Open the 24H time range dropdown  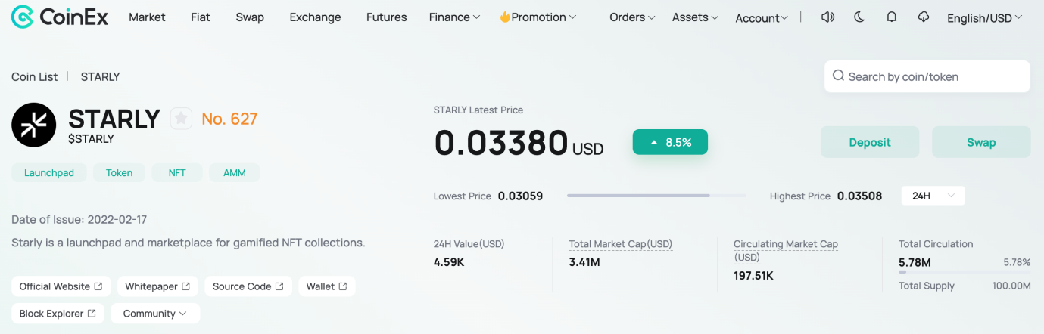click(933, 196)
